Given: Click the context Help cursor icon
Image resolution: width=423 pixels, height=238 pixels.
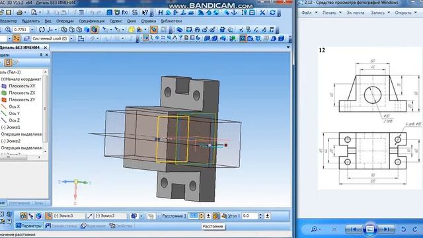Looking at the screenshot, I should point(145,13).
